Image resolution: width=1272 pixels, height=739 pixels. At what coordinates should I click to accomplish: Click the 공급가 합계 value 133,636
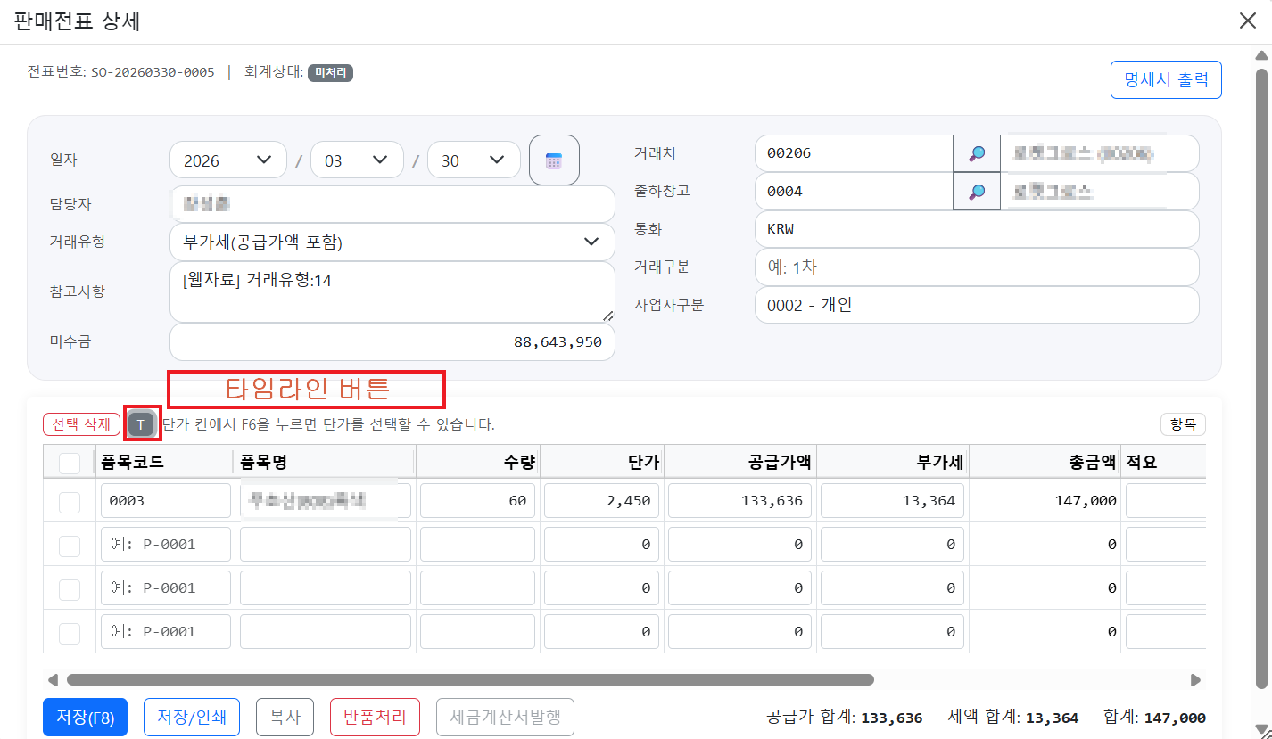tap(891, 718)
